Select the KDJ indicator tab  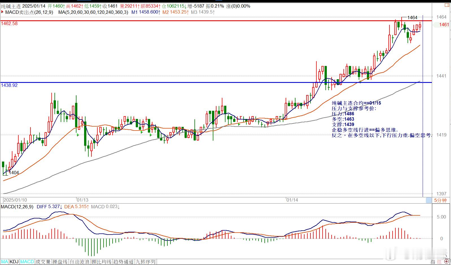pyautogui.click(x=14, y=262)
